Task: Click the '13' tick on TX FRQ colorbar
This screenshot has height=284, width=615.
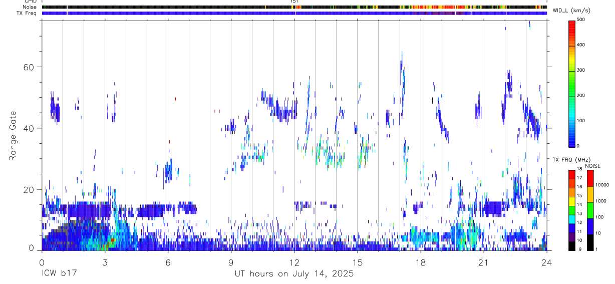Action: coord(579,213)
